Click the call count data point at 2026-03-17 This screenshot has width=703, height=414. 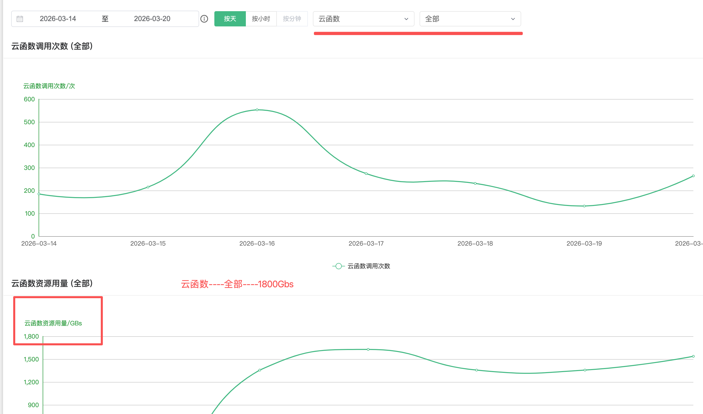click(x=366, y=173)
